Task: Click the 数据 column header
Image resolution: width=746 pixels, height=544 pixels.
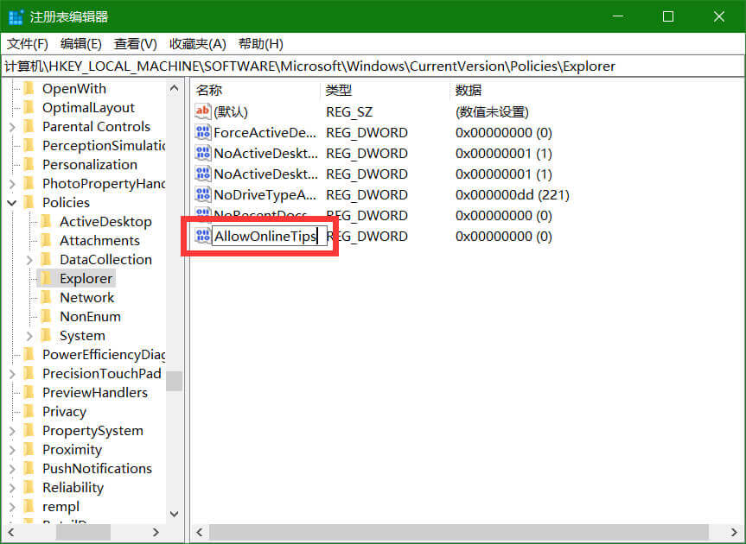Action: tap(469, 90)
